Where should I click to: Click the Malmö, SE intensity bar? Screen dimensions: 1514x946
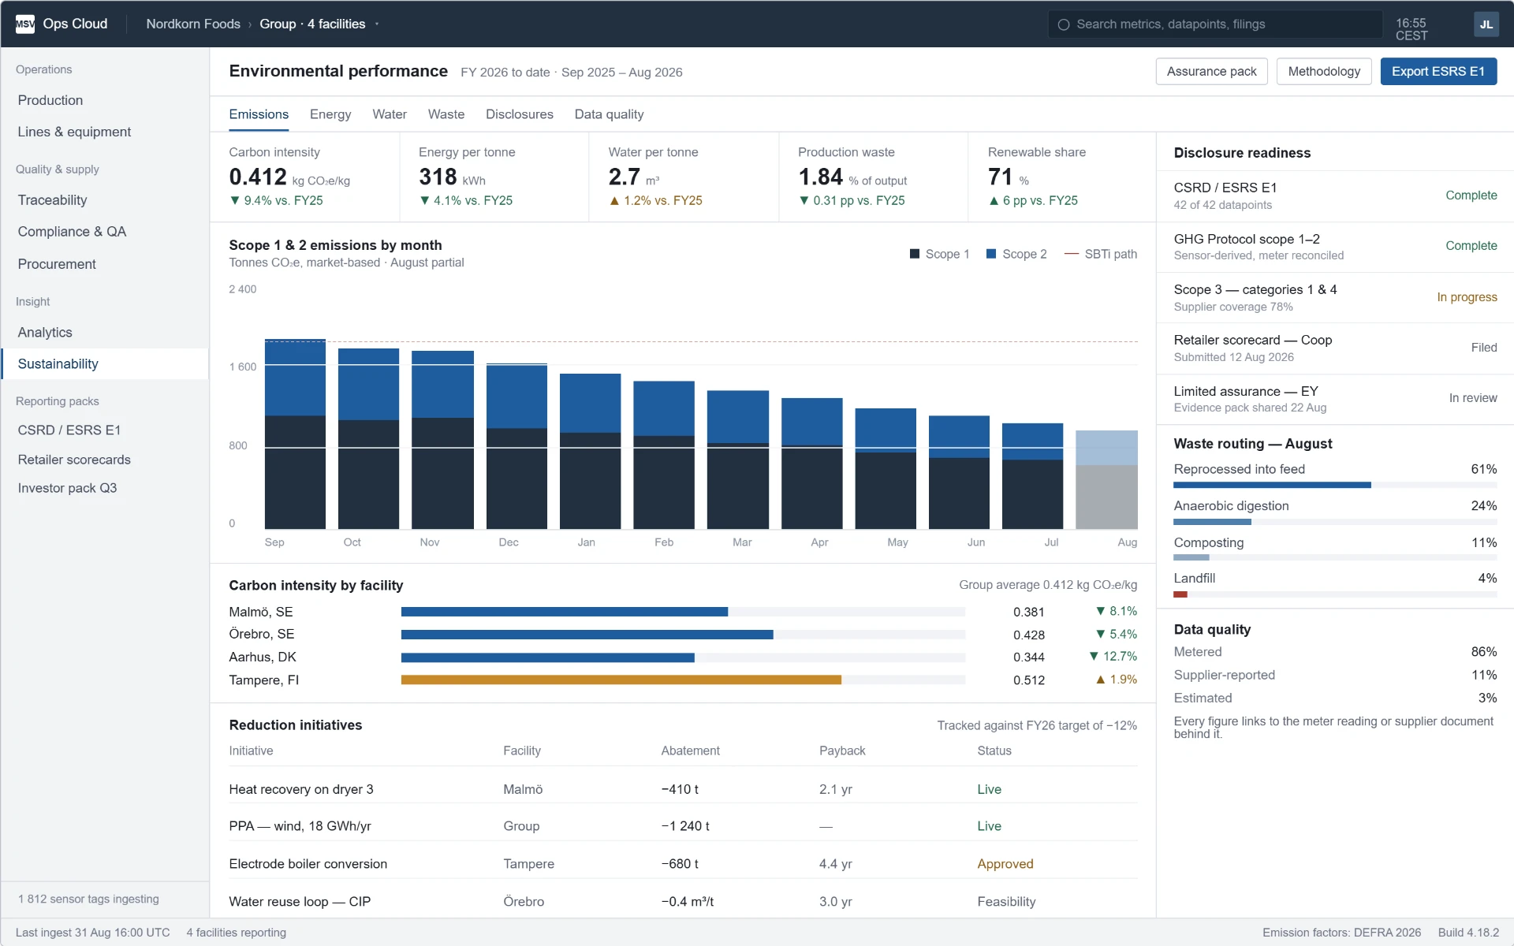565,612
